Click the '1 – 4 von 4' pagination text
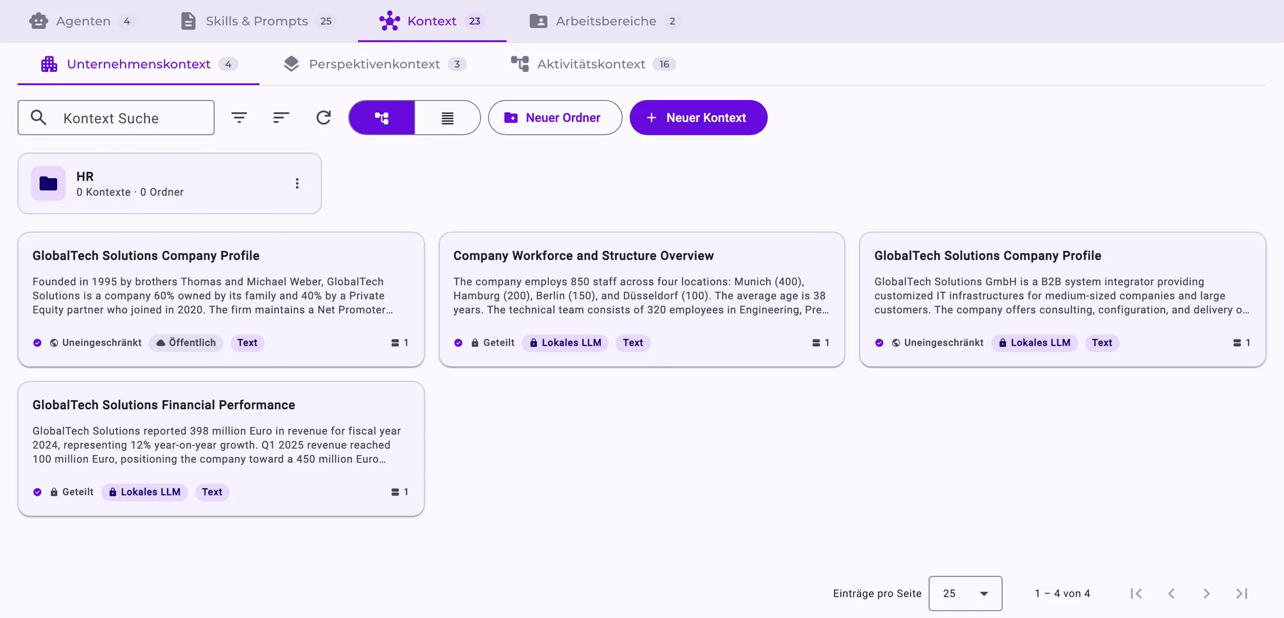 click(1063, 594)
